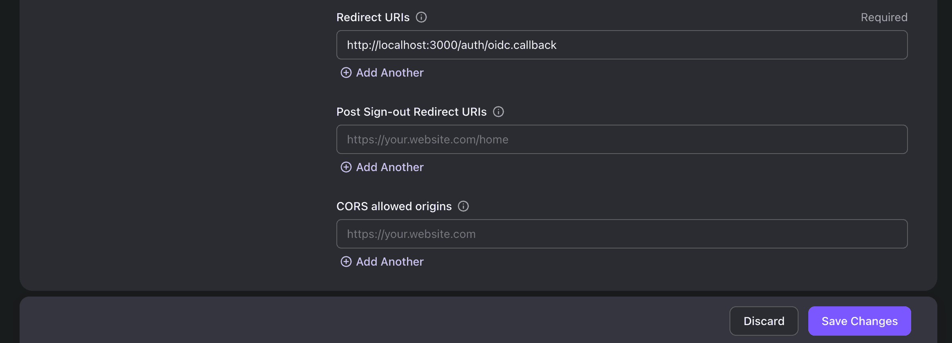The height and width of the screenshot is (343, 952).
Task: Click the plus icon under CORS origins field
Action: 346,262
